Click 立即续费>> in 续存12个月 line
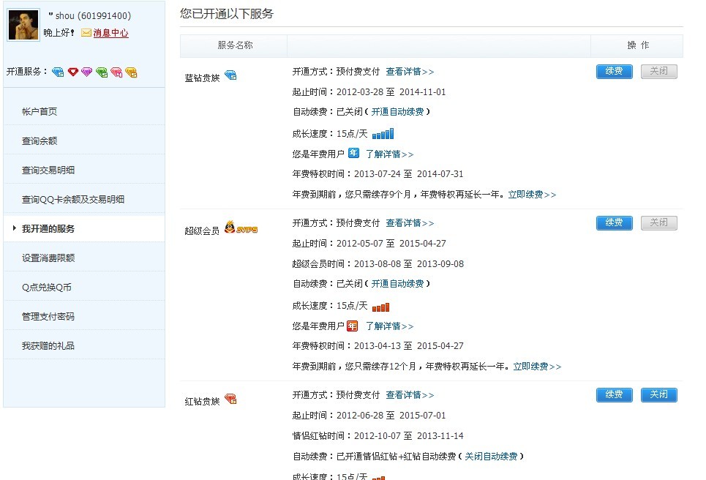Image resolution: width=706 pixels, height=480 pixels. coord(538,367)
